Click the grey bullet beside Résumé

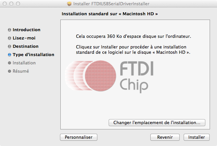click(9, 71)
